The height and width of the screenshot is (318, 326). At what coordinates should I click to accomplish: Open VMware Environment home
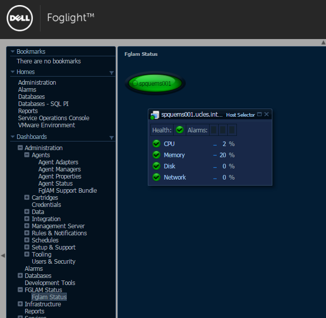tap(47, 125)
